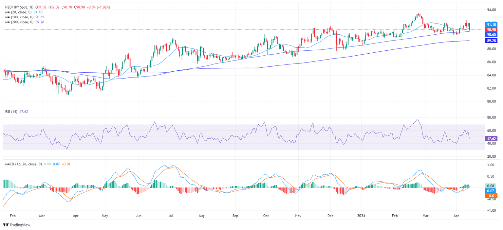Screen dimensions: 503x230
Task: Click the blue 0.07 MACD scale tag
Action: click(491, 190)
